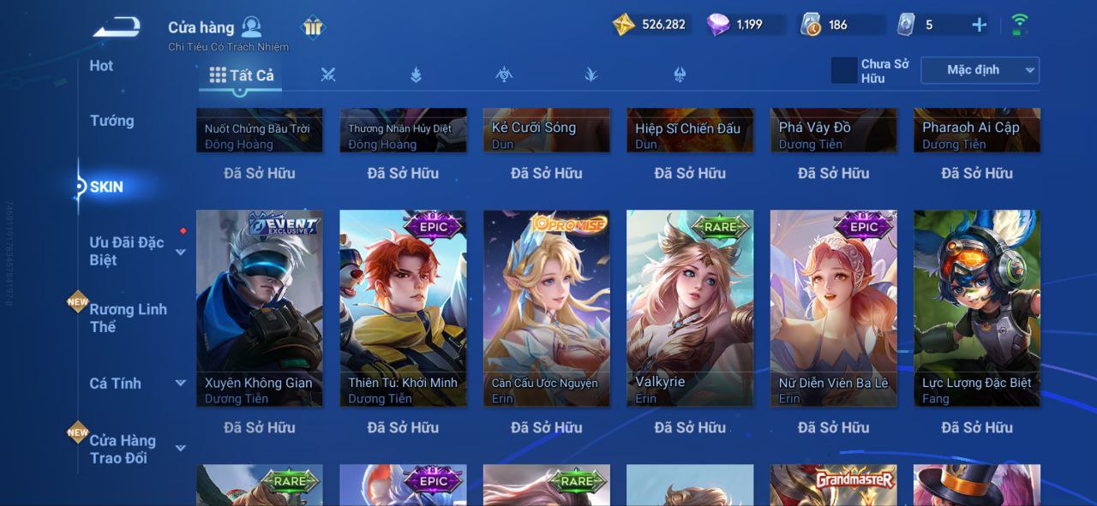Open the Hot sidebar section

point(101,65)
